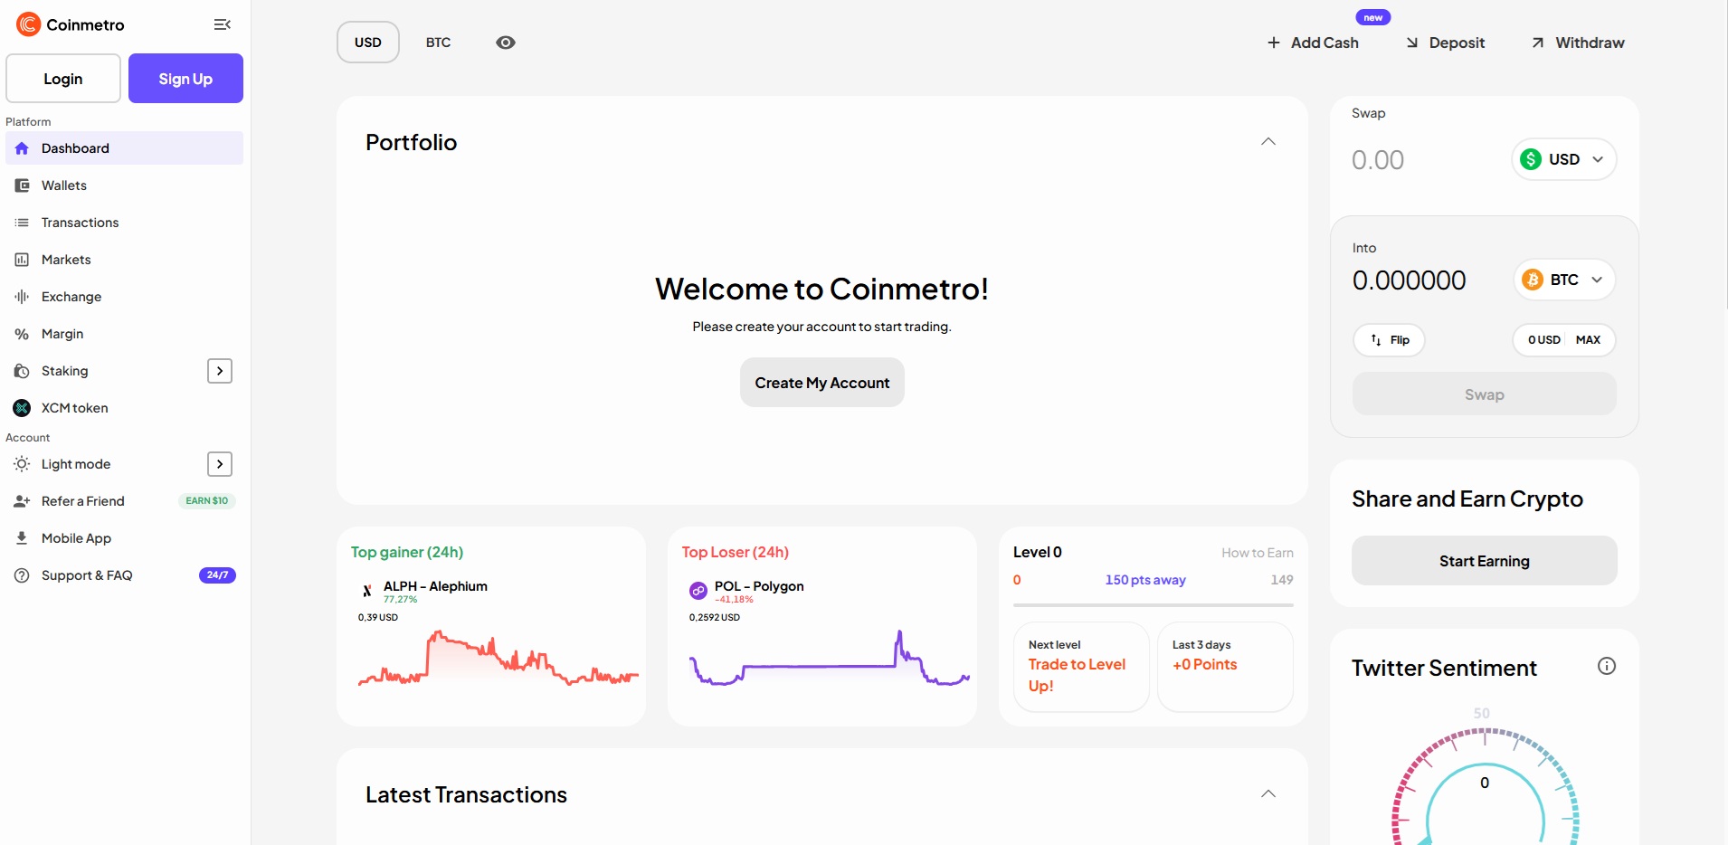This screenshot has width=1728, height=845.
Task: Click Withdraw in the top bar
Action: point(1578,43)
